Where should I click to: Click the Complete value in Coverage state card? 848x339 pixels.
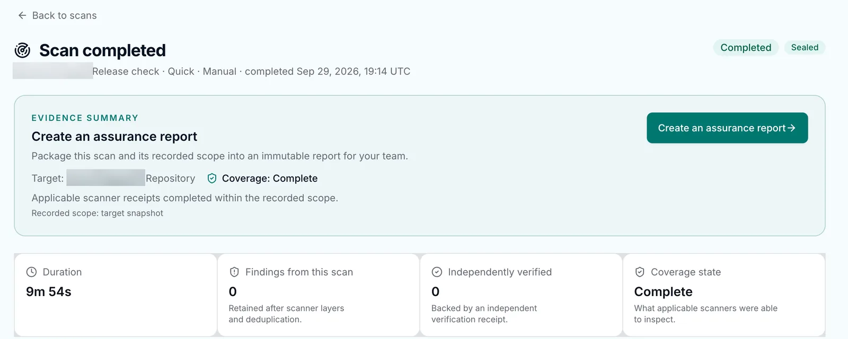pos(664,292)
